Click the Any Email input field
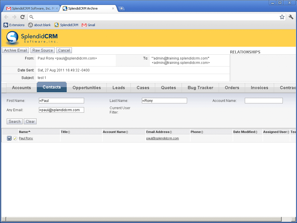 tap(61, 110)
